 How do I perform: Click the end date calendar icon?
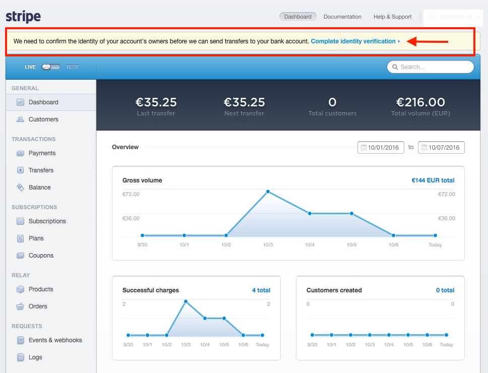[x=424, y=148]
